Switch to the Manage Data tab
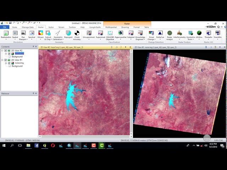This screenshot has width=227, height=170. pyautogui.click(x=28, y=27)
